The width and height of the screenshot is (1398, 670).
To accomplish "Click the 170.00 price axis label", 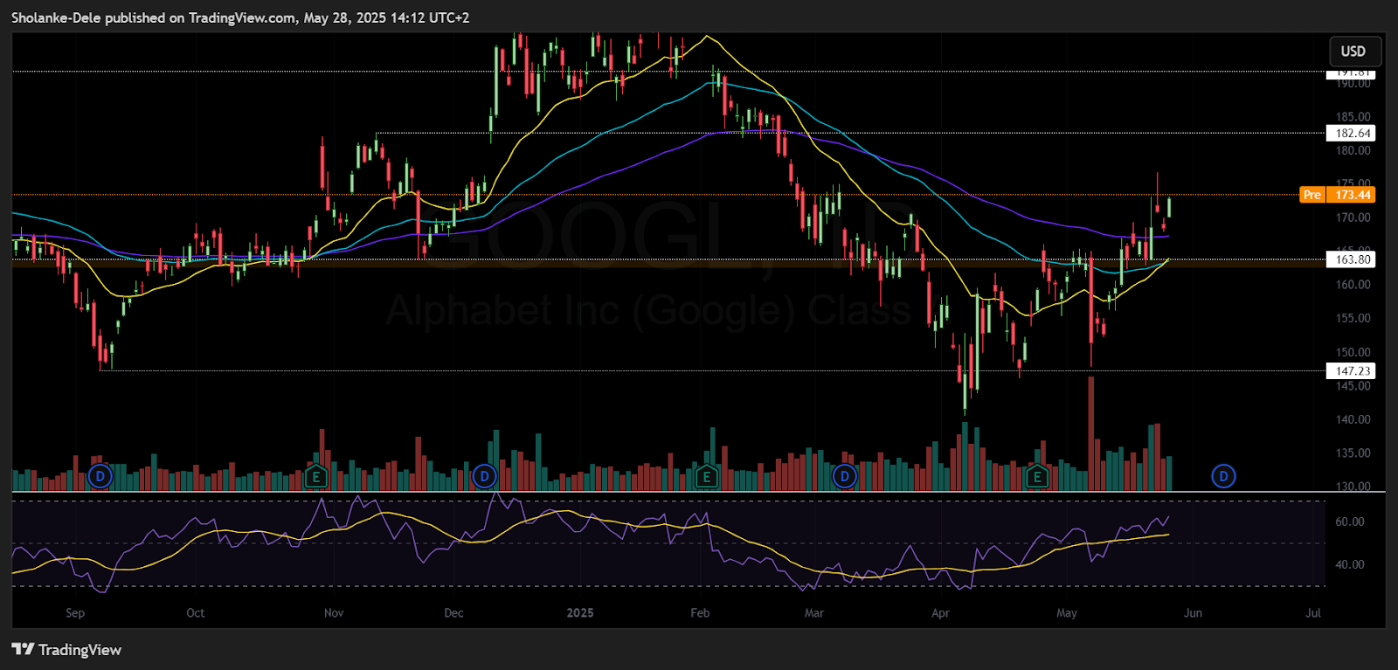I will (1353, 218).
